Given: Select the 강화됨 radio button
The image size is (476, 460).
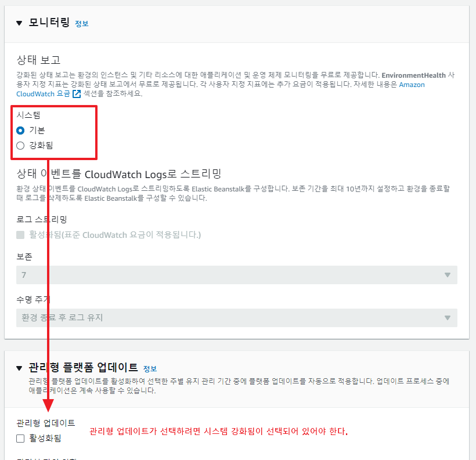Looking at the screenshot, I should [20, 146].
